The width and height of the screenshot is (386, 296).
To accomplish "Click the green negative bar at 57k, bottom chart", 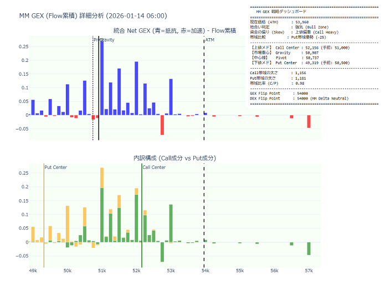I will click(x=308, y=248).
